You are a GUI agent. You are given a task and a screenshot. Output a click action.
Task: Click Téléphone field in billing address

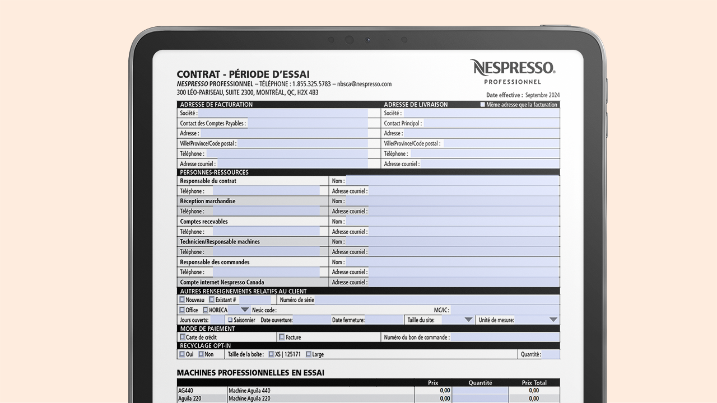287,153
